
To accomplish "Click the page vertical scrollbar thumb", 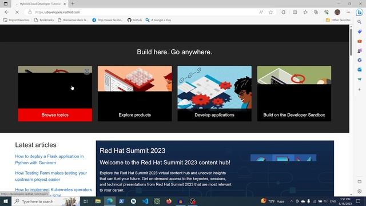I will pyautogui.click(x=351, y=42).
